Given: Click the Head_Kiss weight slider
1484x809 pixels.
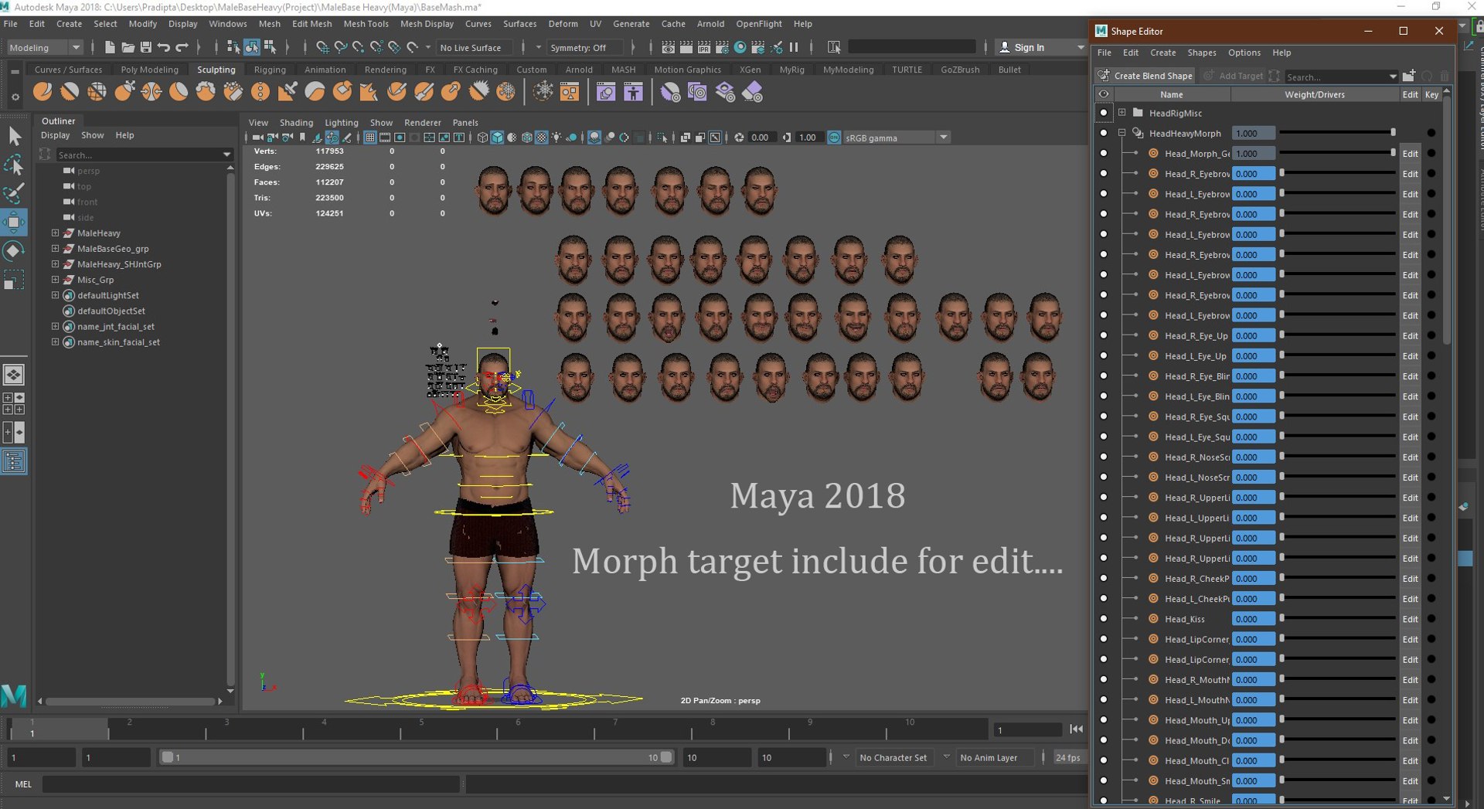Looking at the screenshot, I should (x=1337, y=619).
